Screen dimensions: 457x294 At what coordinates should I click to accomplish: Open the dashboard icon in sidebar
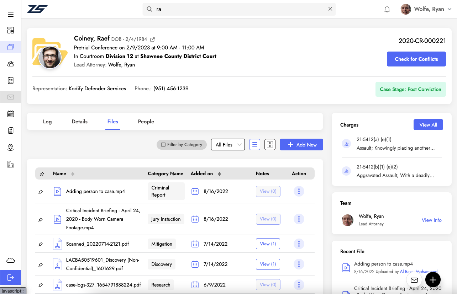click(x=11, y=30)
